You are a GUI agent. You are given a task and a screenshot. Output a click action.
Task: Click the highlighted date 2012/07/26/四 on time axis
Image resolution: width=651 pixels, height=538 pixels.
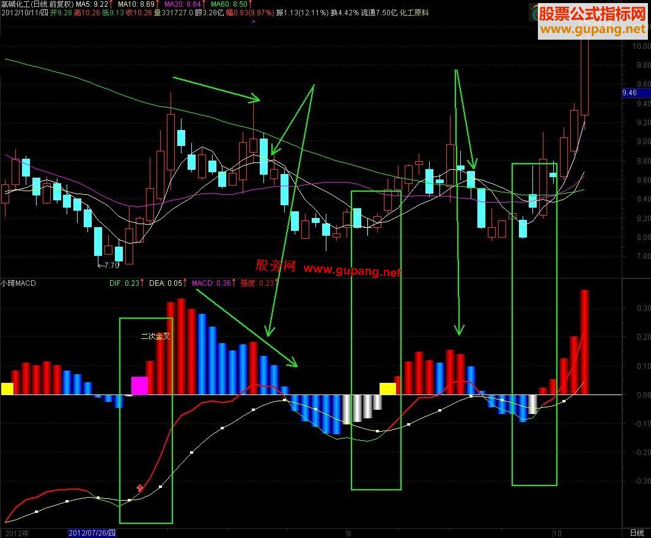click(92, 534)
